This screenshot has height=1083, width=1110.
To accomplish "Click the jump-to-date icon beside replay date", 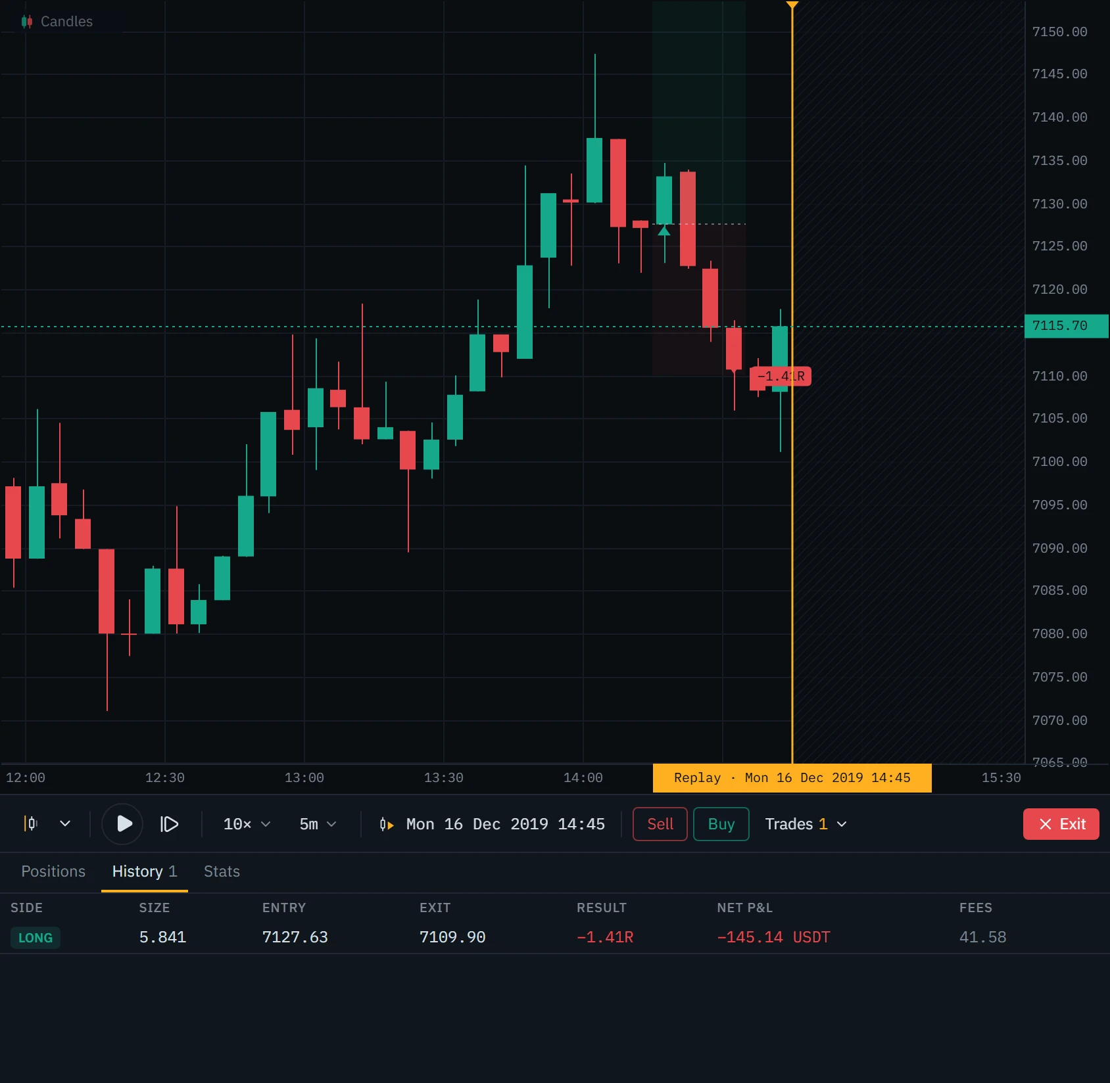I will (387, 824).
